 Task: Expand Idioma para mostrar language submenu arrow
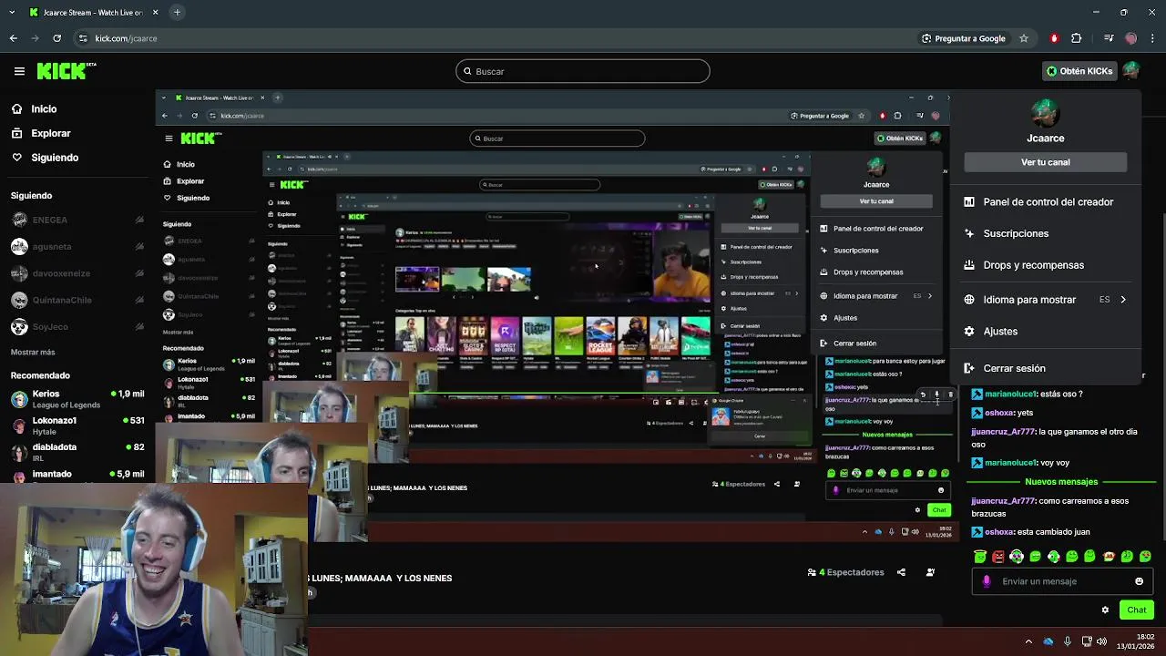[1123, 300]
